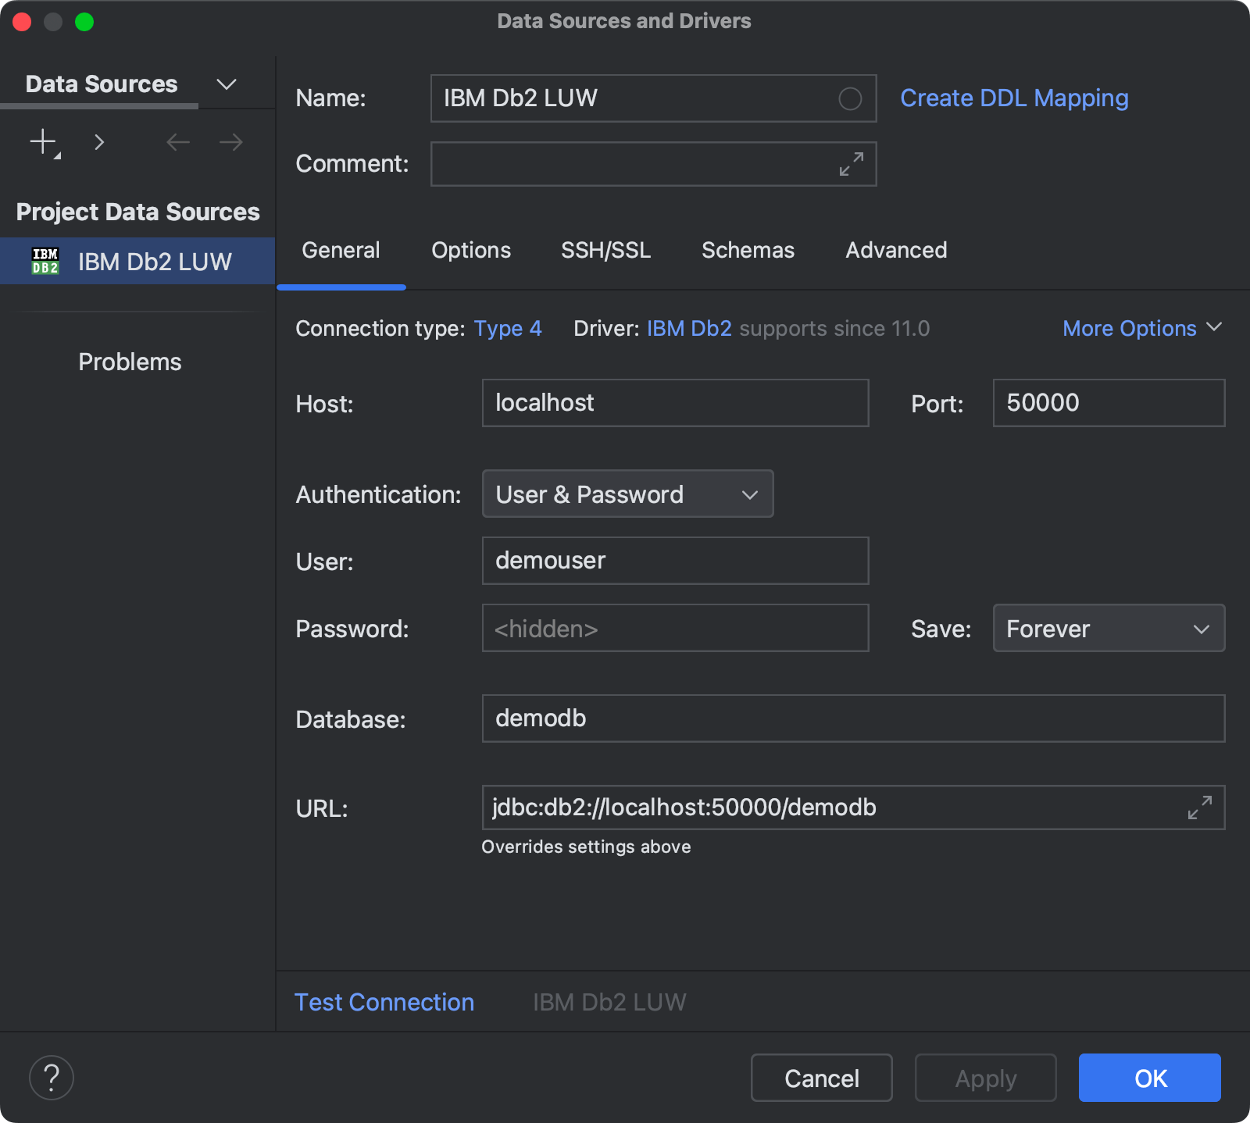Open the Save password duration dropdown
This screenshot has width=1250, height=1123.
(x=1108, y=628)
